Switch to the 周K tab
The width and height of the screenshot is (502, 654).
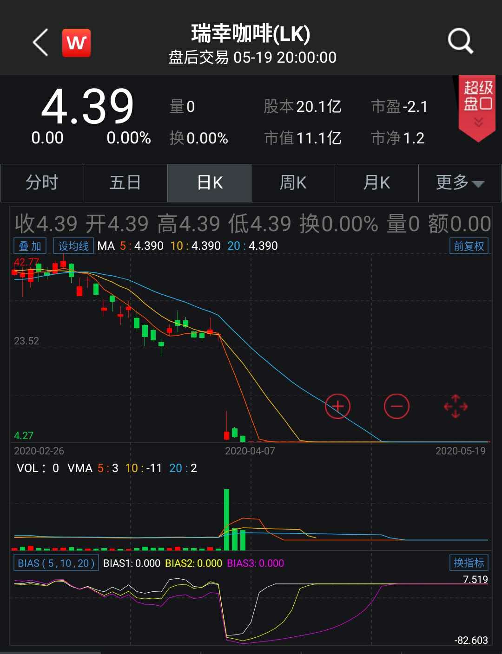click(x=293, y=182)
